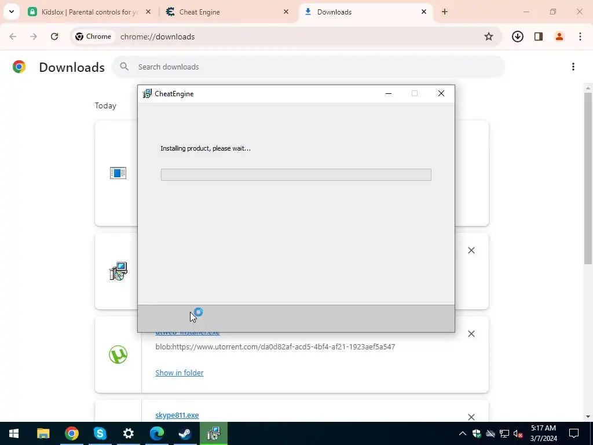
Task: Select the CheatEngine installer taskbar button
Action: (x=214, y=433)
